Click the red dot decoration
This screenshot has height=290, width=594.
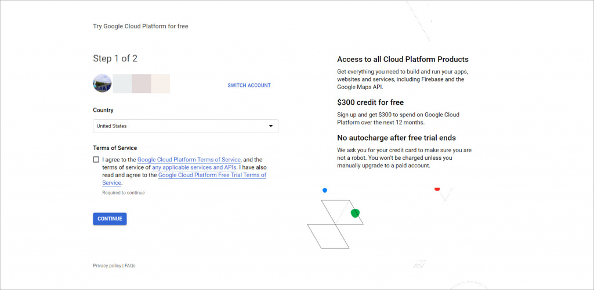[437, 189]
